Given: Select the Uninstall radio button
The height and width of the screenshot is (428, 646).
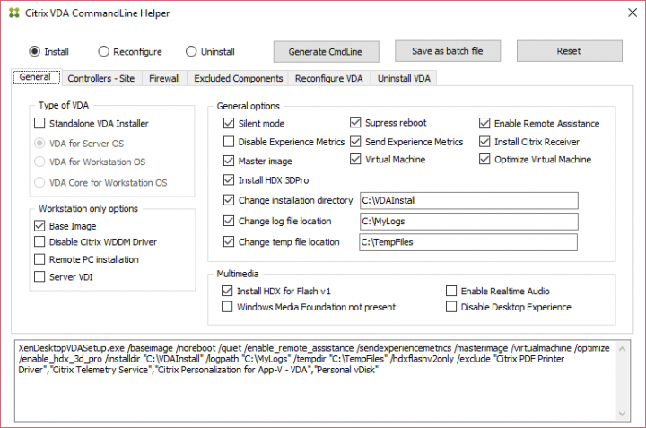Looking at the screenshot, I should pyautogui.click(x=192, y=52).
